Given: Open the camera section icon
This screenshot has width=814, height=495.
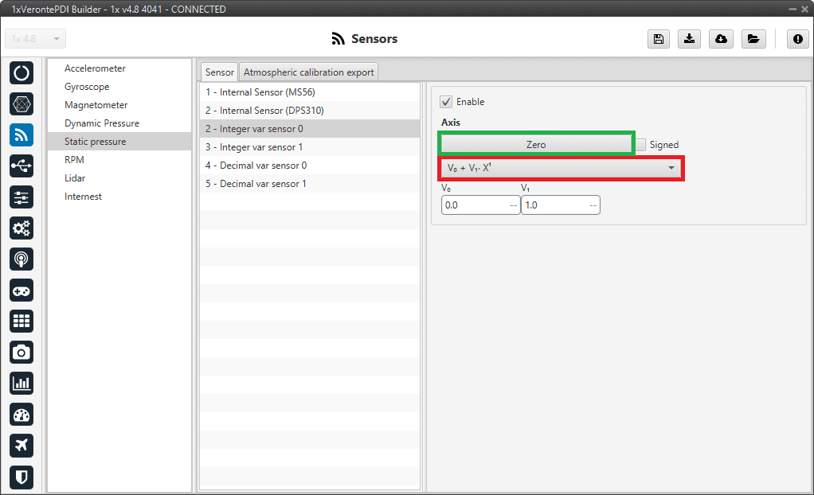Looking at the screenshot, I should [22, 352].
